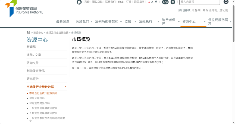Select the medium font size A
Image resolution: width=235 pixels, height=124 pixels.
pos(152,2)
